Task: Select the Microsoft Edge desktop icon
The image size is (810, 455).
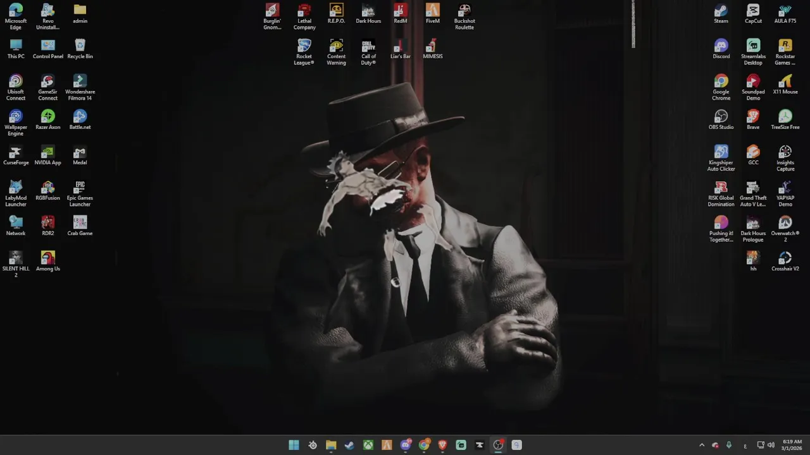Action: click(16, 16)
